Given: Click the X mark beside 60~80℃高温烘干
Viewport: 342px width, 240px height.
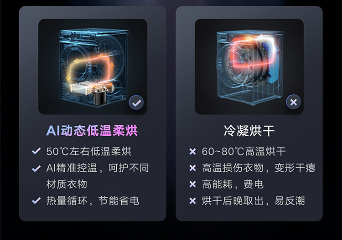Looking at the screenshot, I should click(x=192, y=151).
